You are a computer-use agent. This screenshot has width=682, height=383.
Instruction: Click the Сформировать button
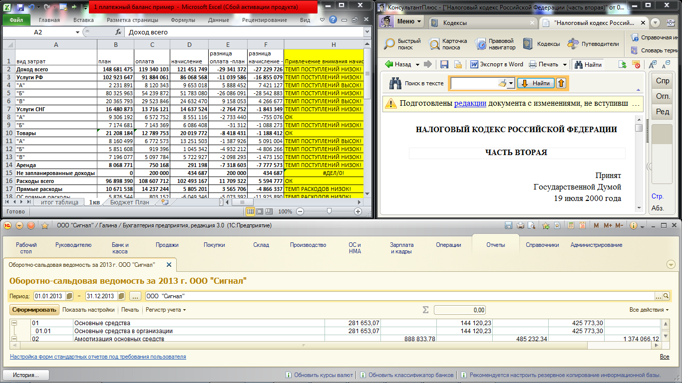tap(34, 310)
